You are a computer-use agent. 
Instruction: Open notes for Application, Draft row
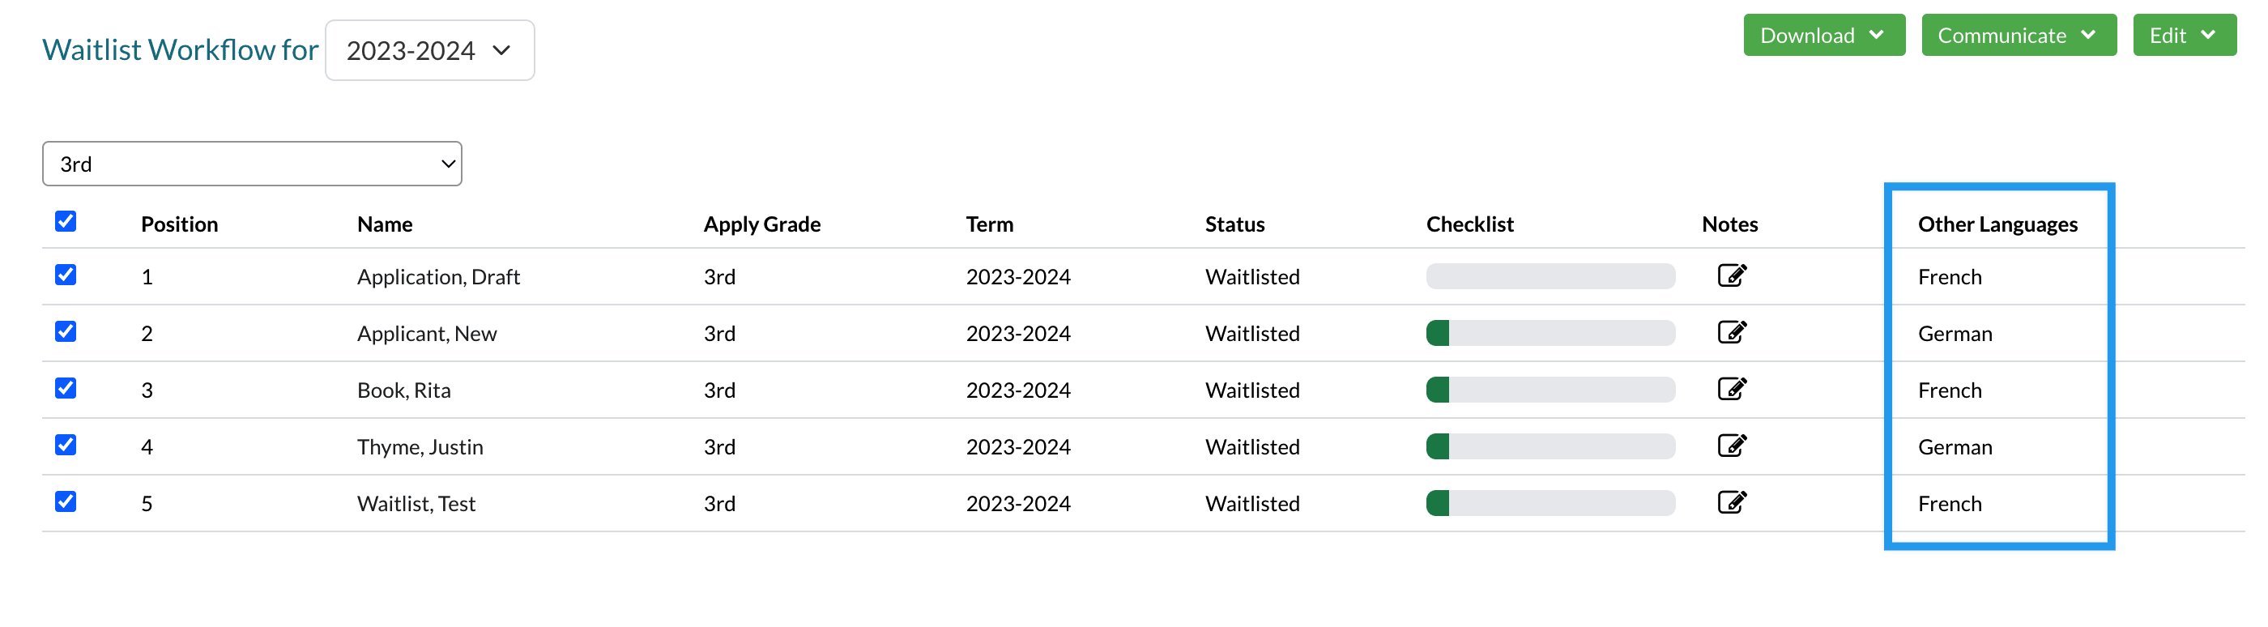point(1731,275)
